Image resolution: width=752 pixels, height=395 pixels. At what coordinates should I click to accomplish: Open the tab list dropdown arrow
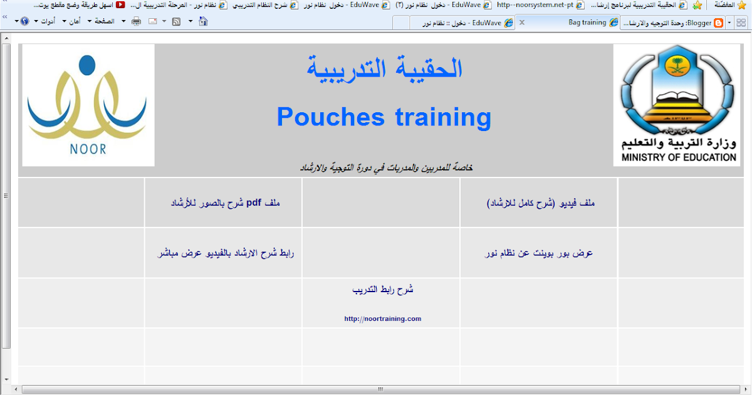[729, 23]
